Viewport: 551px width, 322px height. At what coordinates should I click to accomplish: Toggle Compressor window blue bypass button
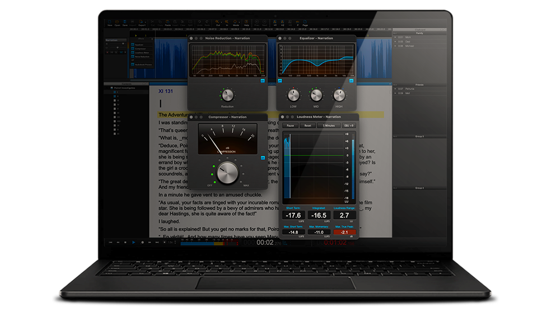click(x=263, y=158)
